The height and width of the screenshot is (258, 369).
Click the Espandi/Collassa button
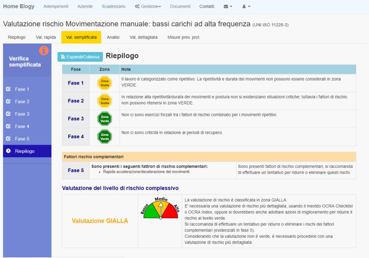[x=80, y=57]
